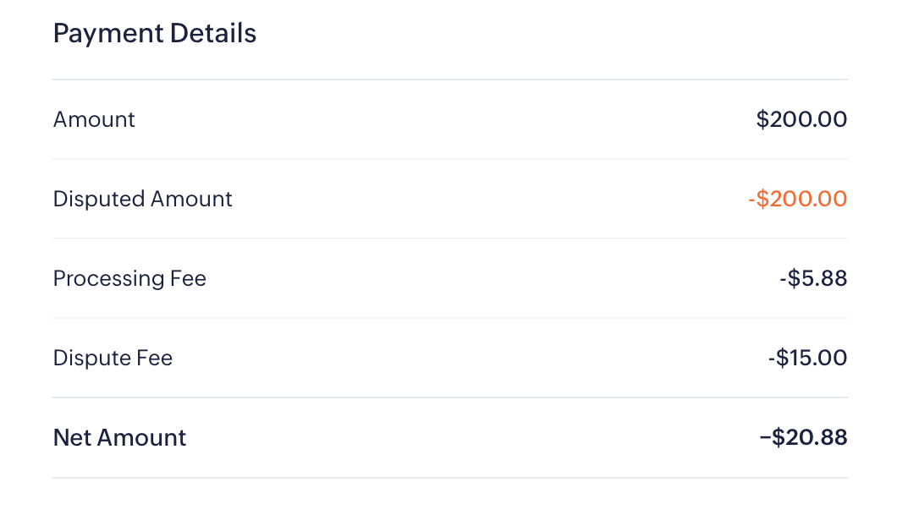Click the Dispute Fee label
The height and width of the screenshot is (526, 897).
coord(113,358)
